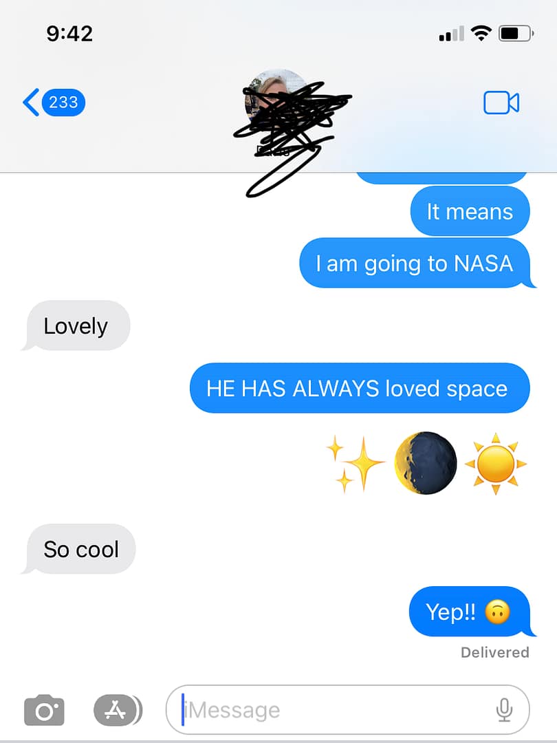Tap the blue back chevron arrow
The width and height of the screenshot is (557, 743).
[x=31, y=102]
